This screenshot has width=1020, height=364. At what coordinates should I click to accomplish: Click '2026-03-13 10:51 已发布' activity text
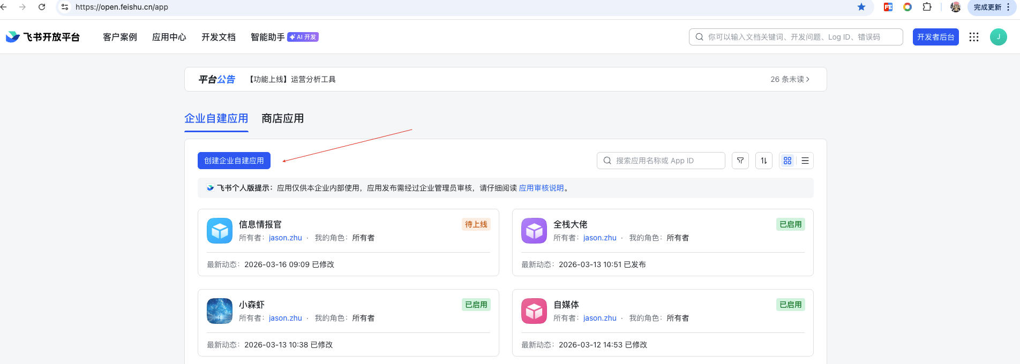coord(602,264)
